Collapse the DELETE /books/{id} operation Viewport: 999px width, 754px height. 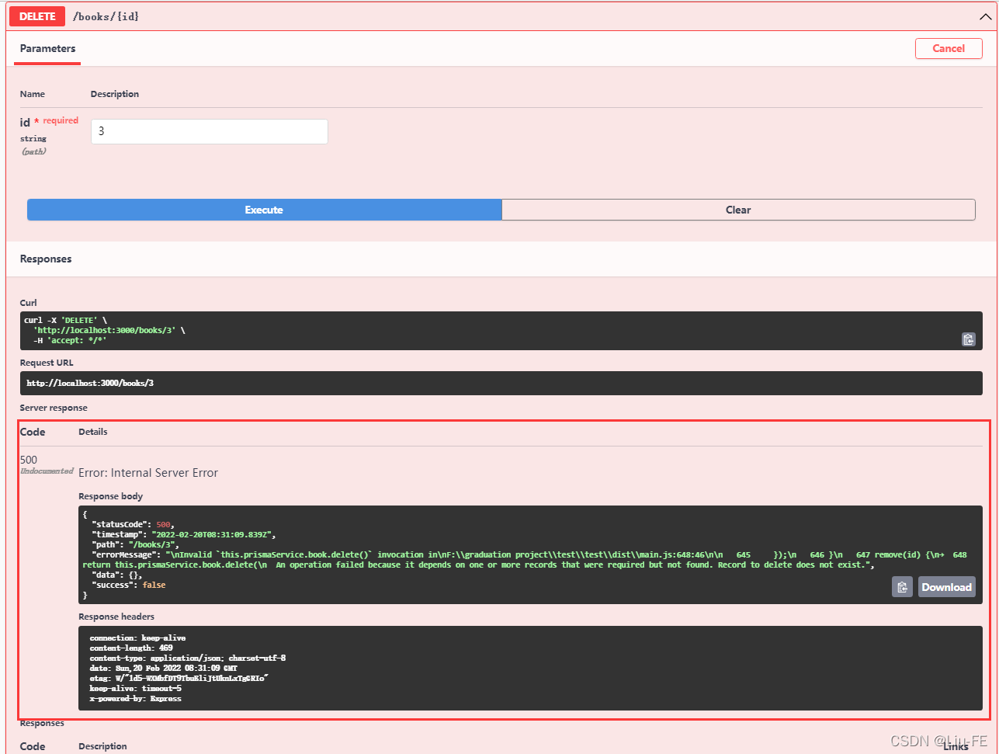(985, 16)
